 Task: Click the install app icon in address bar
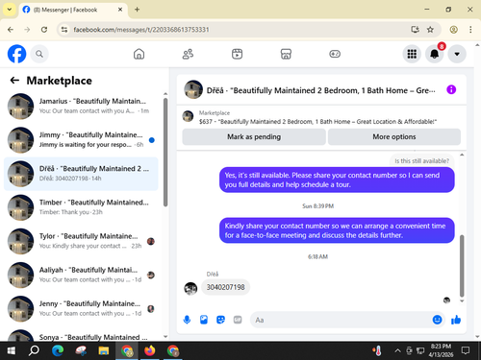pyautogui.click(x=415, y=30)
